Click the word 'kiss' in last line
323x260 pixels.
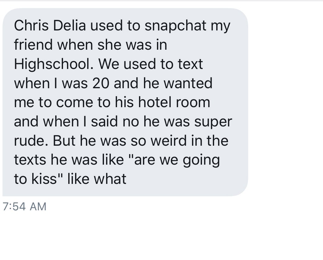click(x=44, y=179)
